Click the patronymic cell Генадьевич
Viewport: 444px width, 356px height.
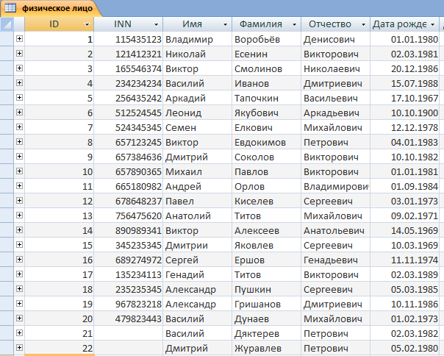pos(335,260)
